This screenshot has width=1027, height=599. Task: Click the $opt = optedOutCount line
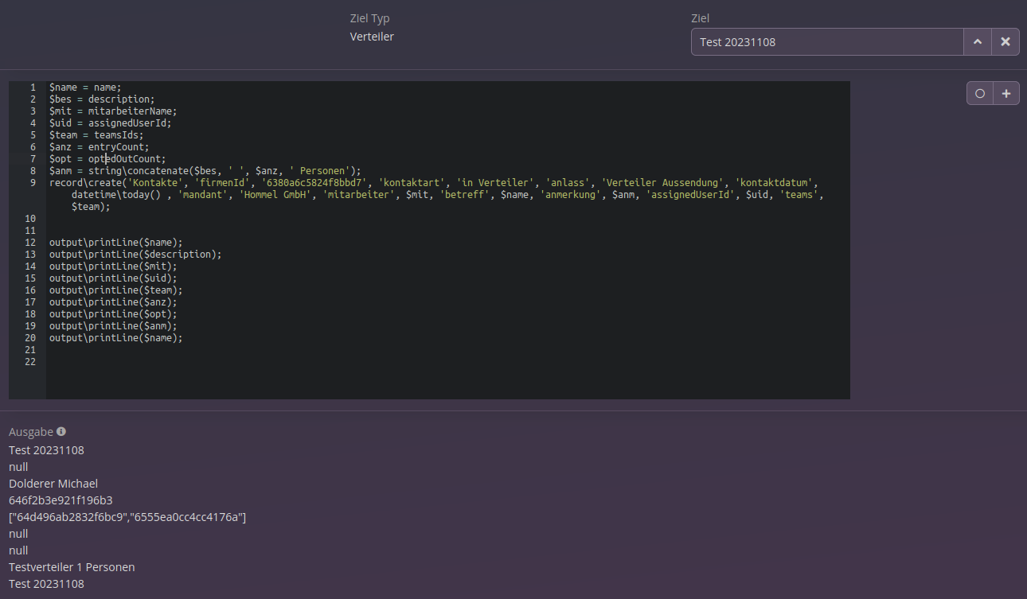pos(107,159)
